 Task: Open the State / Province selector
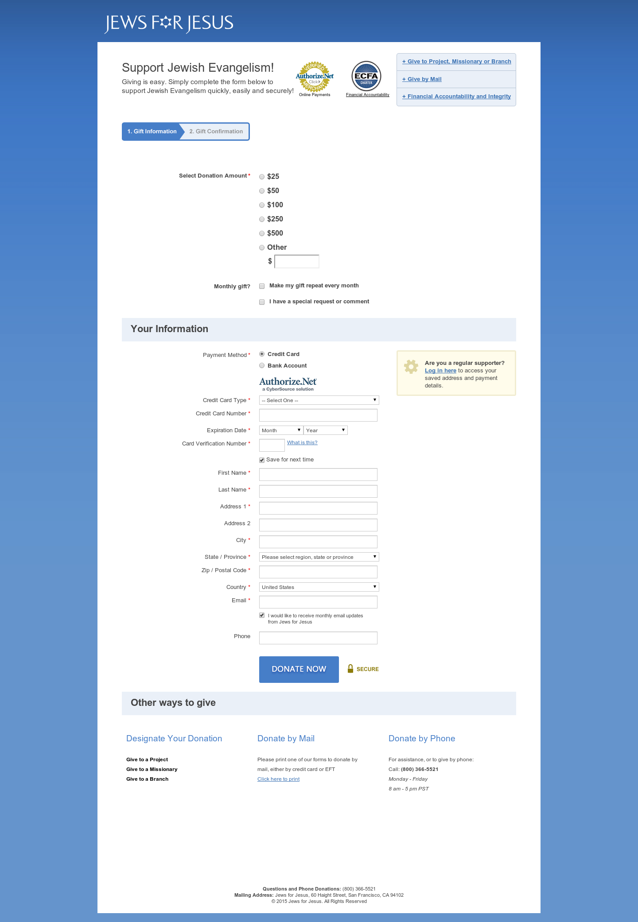coord(319,557)
